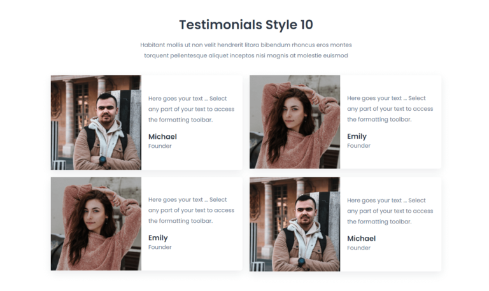The height and width of the screenshot is (291, 489).
Task: Click the 'Testimonials Style 10' heading
Action: (x=246, y=25)
